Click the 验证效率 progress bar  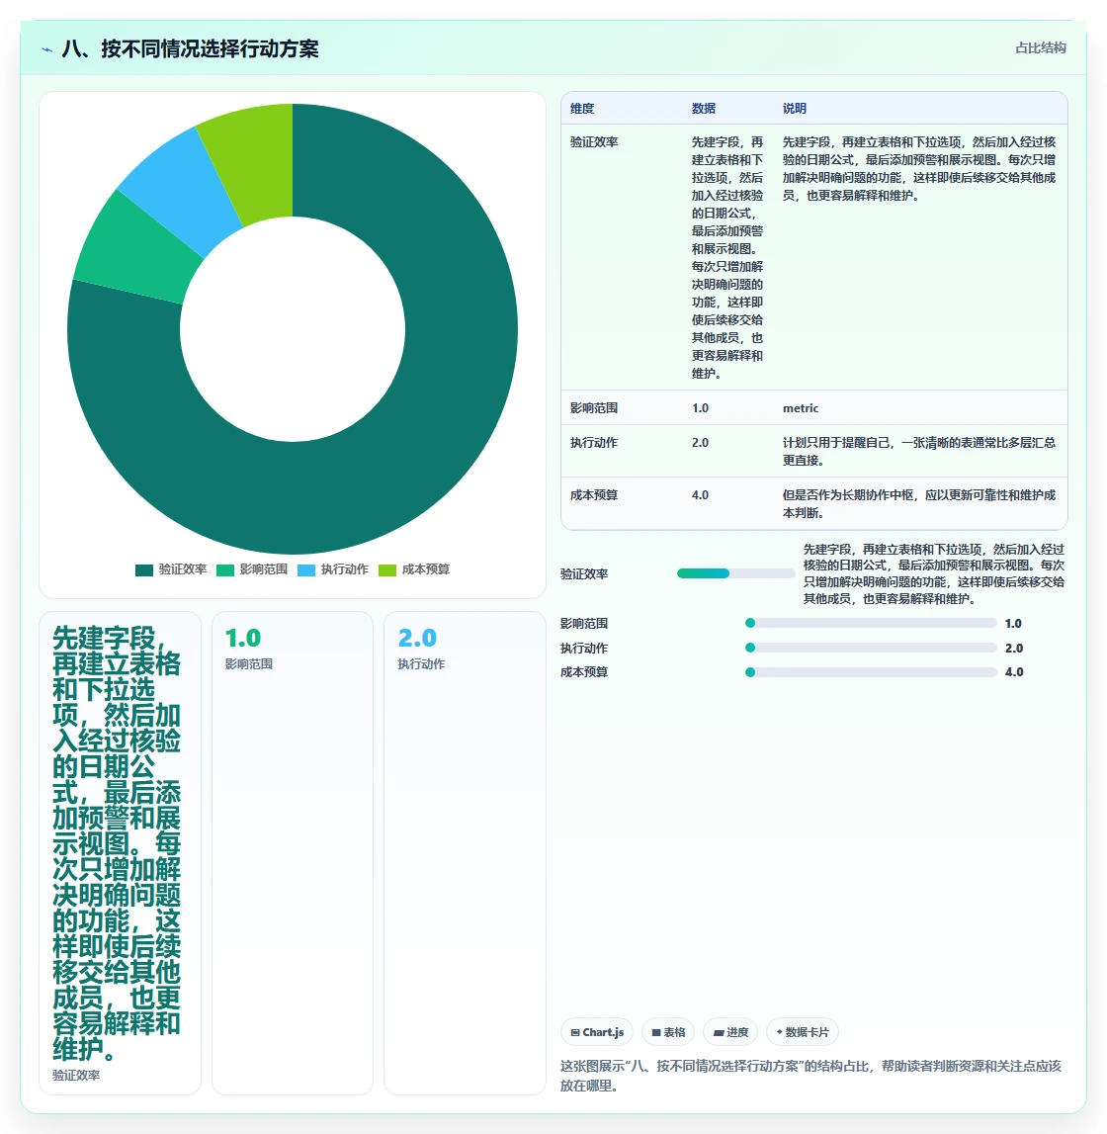point(736,573)
